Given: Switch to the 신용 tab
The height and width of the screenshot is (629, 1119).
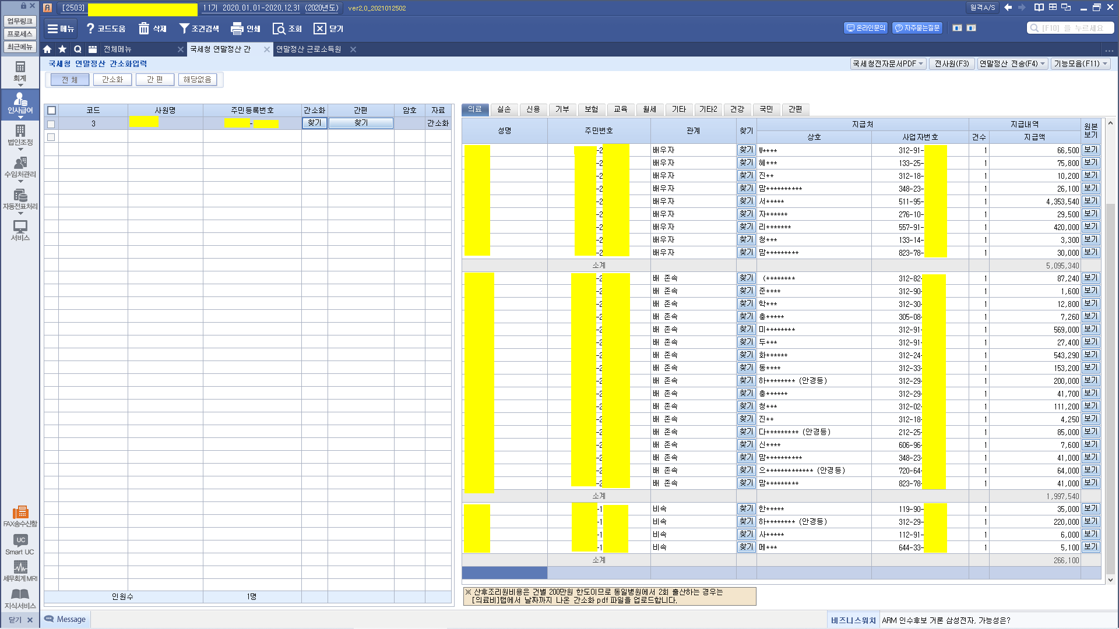Looking at the screenshot, I should click(x=533, y=109).
